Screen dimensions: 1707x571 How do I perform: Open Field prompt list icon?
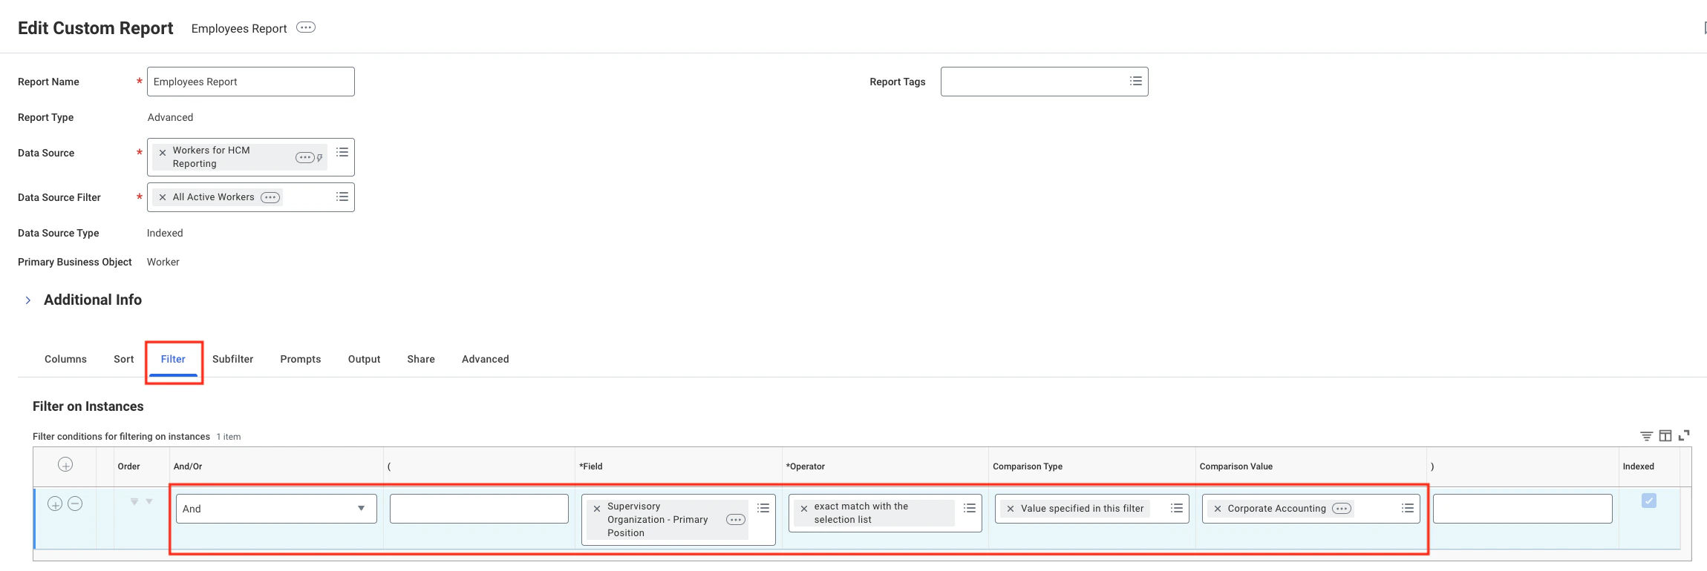(x=763, y=508)
